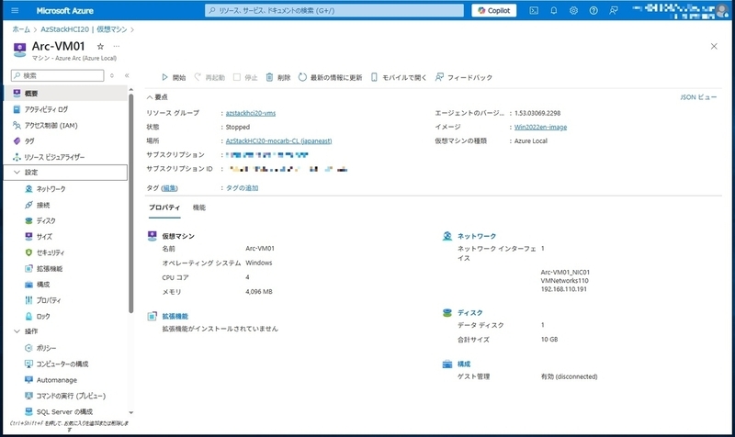Viewport: 735px width, 437px height.
Task: Open the ディスク properties heading link
Action: (470, 312)
